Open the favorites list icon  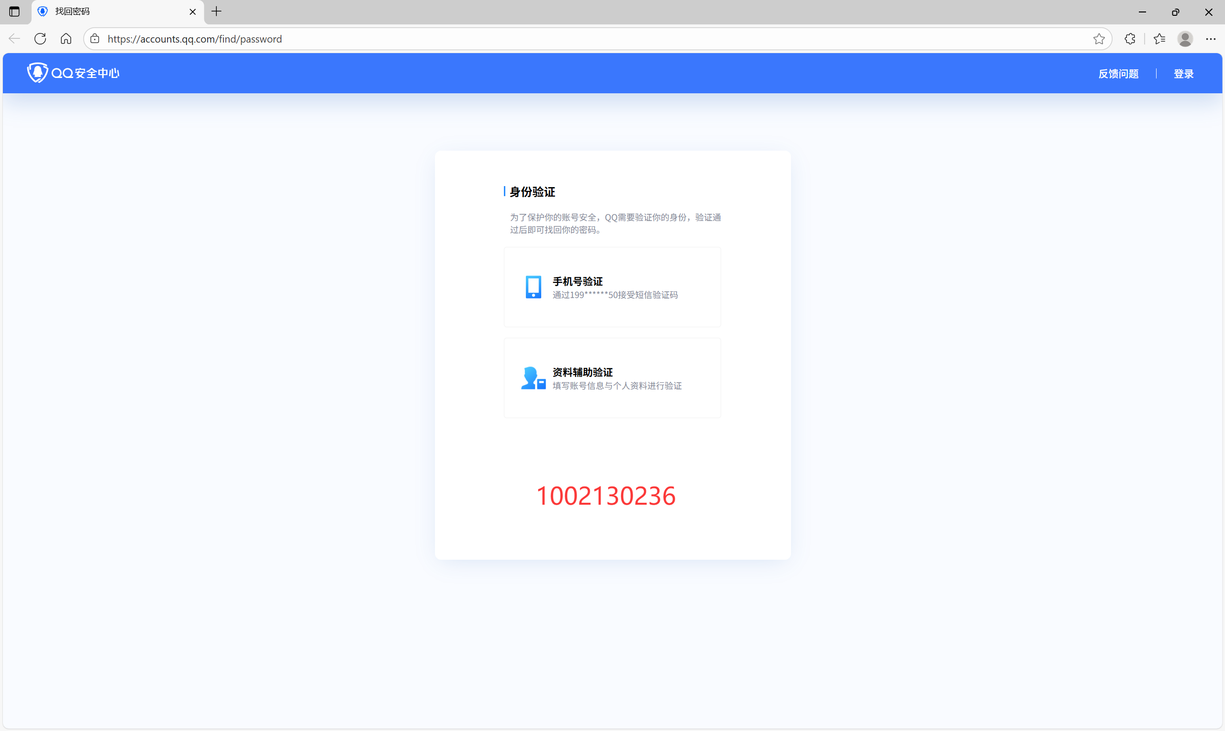pyautogui.click(x=1159, y=39)
